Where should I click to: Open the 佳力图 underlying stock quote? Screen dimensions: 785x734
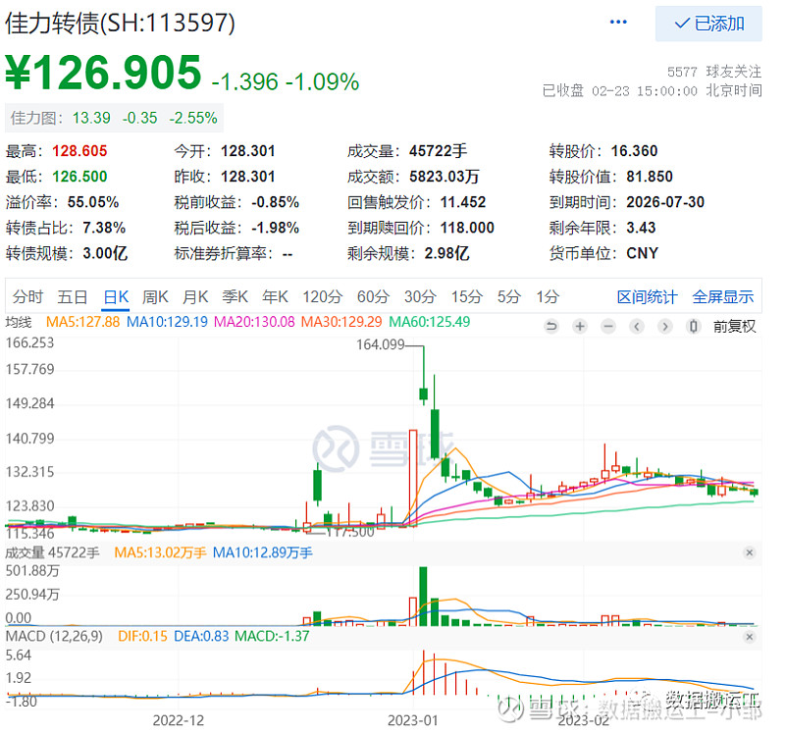tap(114, 118)
